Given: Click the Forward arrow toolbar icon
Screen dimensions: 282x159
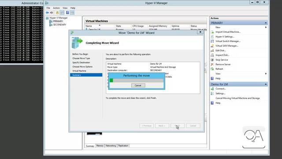Looking at the screenshot, I should tap(52, 13).
